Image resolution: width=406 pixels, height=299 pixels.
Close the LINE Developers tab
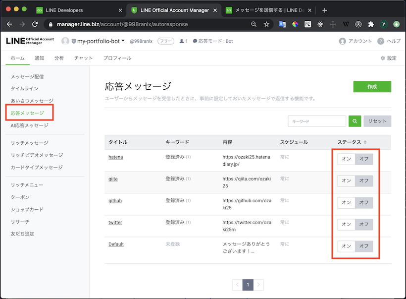pyautogui.click(x=120, y=10)
